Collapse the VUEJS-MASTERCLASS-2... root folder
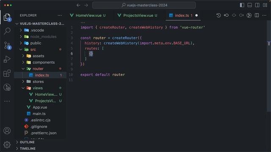 [40, 24]
